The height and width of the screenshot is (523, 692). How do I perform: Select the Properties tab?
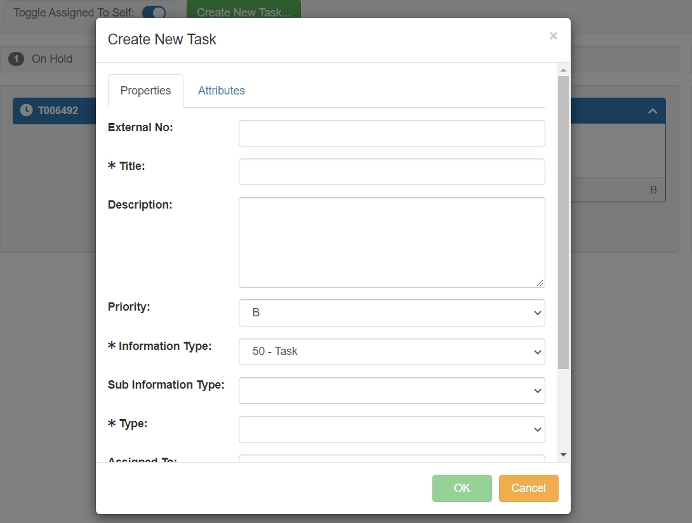point(145,91)
